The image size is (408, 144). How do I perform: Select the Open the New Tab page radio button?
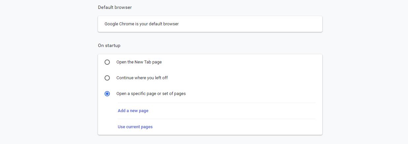(107, 62)
